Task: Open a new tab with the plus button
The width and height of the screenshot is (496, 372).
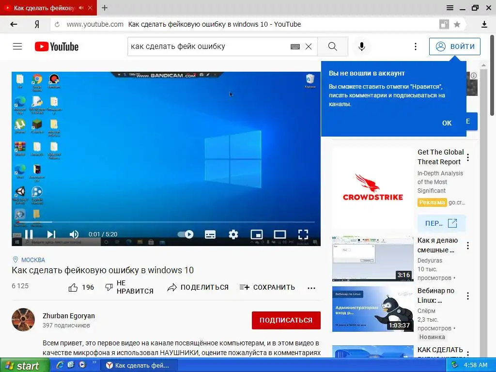Action: [105, 8]
